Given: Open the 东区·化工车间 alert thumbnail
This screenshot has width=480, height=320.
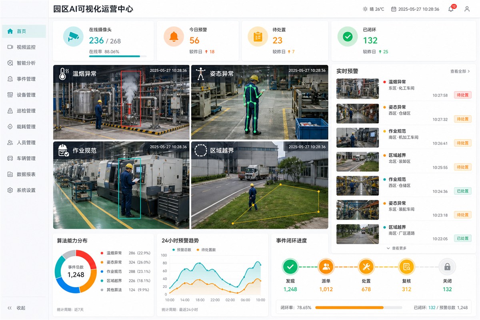Looking at the screenshot, I should [358, 89].
